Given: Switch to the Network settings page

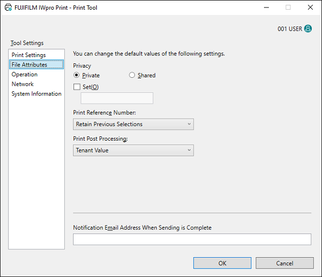Looking at the screenshot, I should tap(23, 84).
